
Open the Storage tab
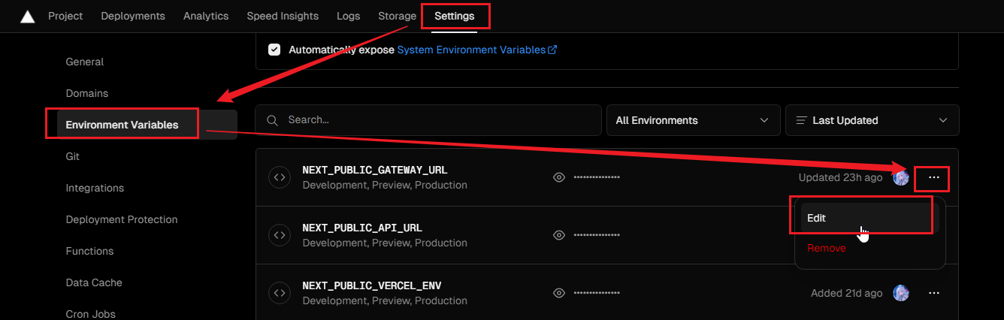(398, 16)
